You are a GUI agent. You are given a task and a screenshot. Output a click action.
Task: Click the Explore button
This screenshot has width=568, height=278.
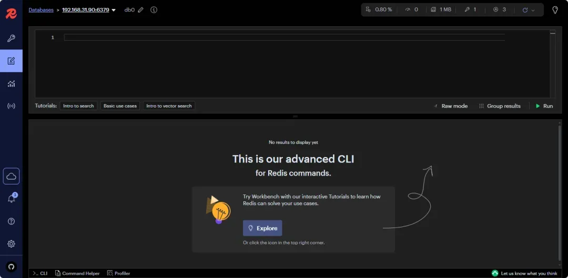[262, 228]
